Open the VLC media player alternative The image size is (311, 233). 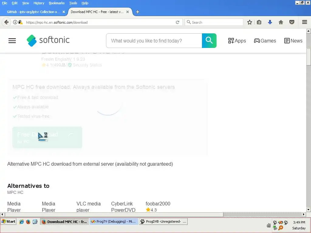coord(88,207)
